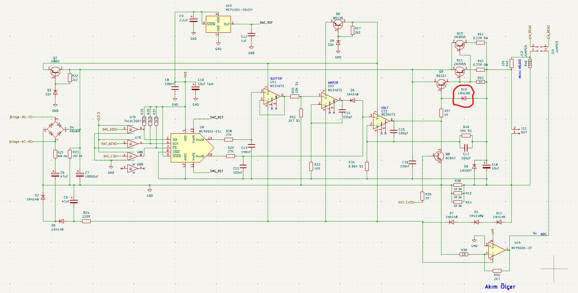Select the R39 1K resistor

pos(464,254)
